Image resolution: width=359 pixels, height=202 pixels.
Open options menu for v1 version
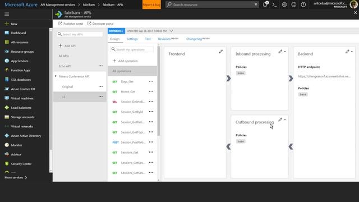(x=100, y=97)
